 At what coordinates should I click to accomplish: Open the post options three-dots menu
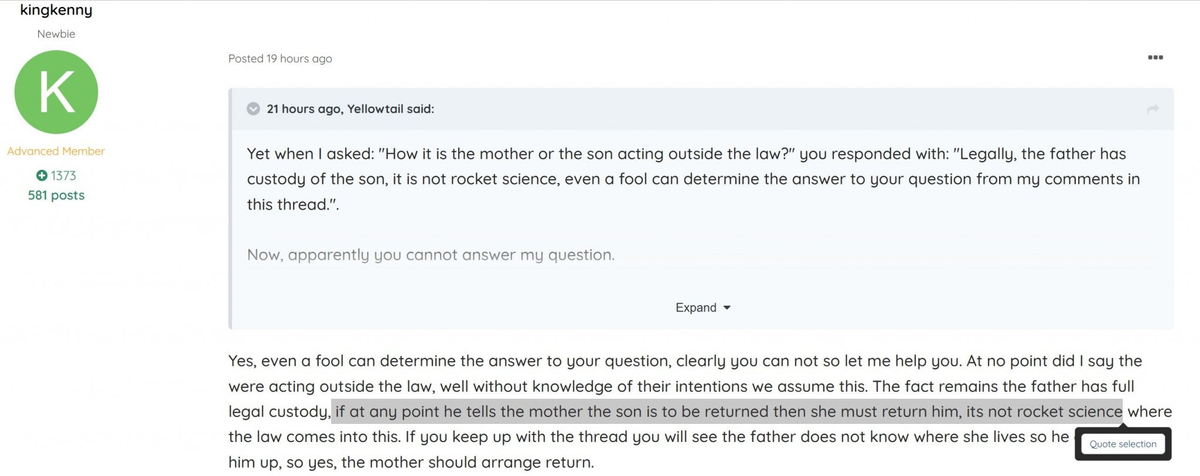point(1155,57)
